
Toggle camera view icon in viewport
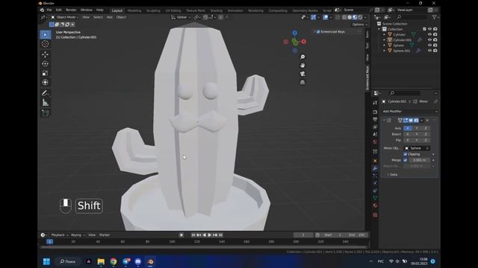click(302, 74)
